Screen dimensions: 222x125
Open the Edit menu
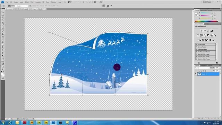11,2
